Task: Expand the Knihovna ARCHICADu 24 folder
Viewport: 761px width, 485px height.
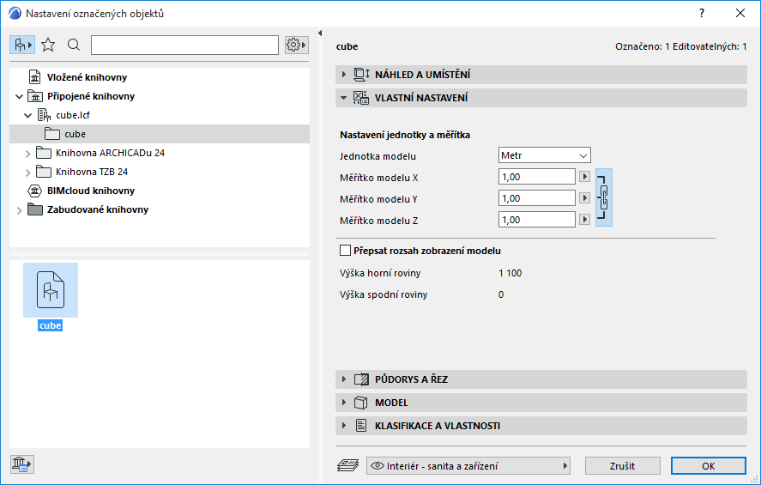Action: (27, 153)
